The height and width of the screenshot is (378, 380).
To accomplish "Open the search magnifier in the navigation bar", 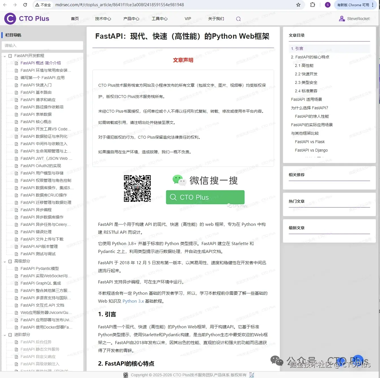I will pyautogui.click(x=238, y=19).
